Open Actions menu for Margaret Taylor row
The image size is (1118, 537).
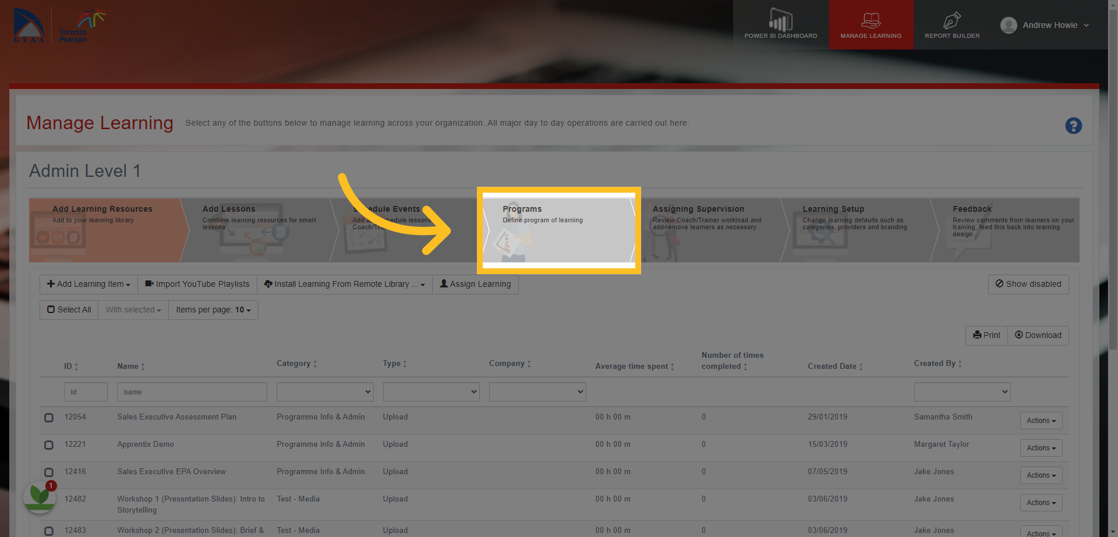coord(1041,448)
